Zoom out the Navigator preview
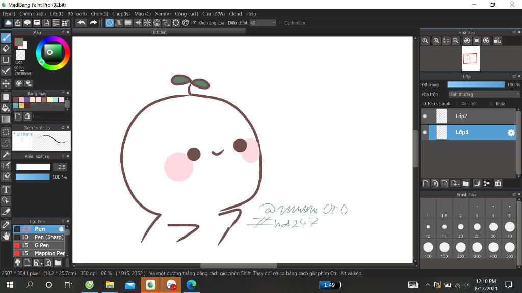522x293 pixels. pos(455,41)
